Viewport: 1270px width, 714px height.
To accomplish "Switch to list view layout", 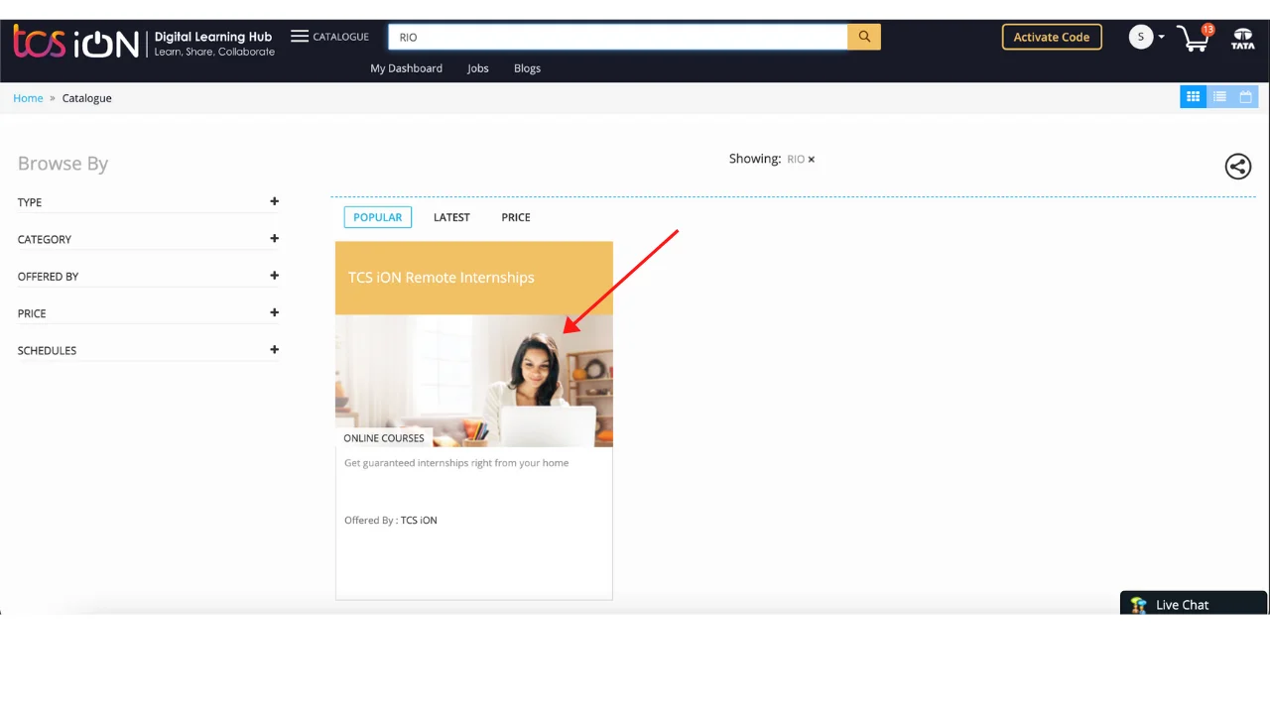I will point(1219,97).
